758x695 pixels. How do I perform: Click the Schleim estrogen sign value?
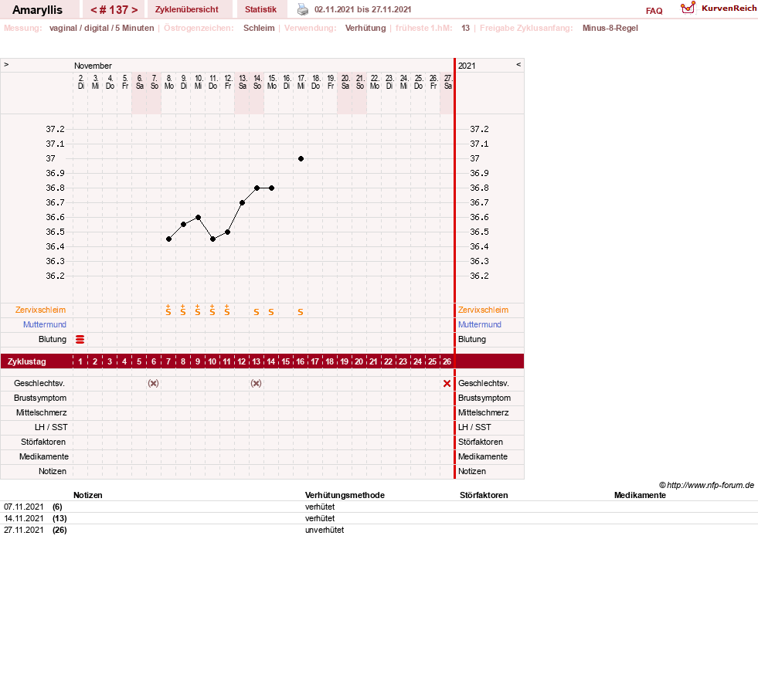point(259,28)
